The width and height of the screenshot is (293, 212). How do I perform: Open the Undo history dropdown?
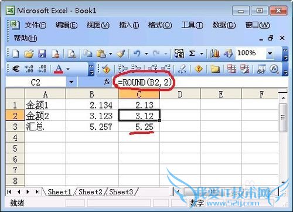pos(146,53)
